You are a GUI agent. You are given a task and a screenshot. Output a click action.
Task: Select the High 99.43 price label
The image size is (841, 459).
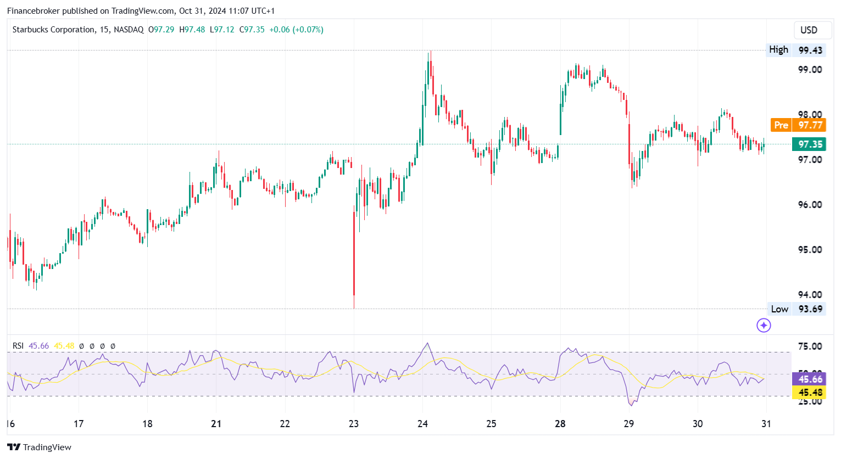coord(796,50)
